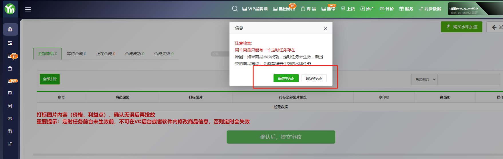
Task: Expand the 商品编码 dropdown
Action: pyautogui.click(x=424, y=79)
